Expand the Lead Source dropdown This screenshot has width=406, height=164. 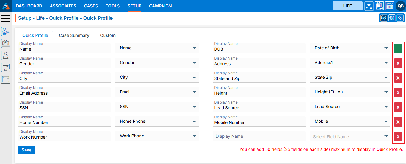pyautogui.click(x=351, y=107)
